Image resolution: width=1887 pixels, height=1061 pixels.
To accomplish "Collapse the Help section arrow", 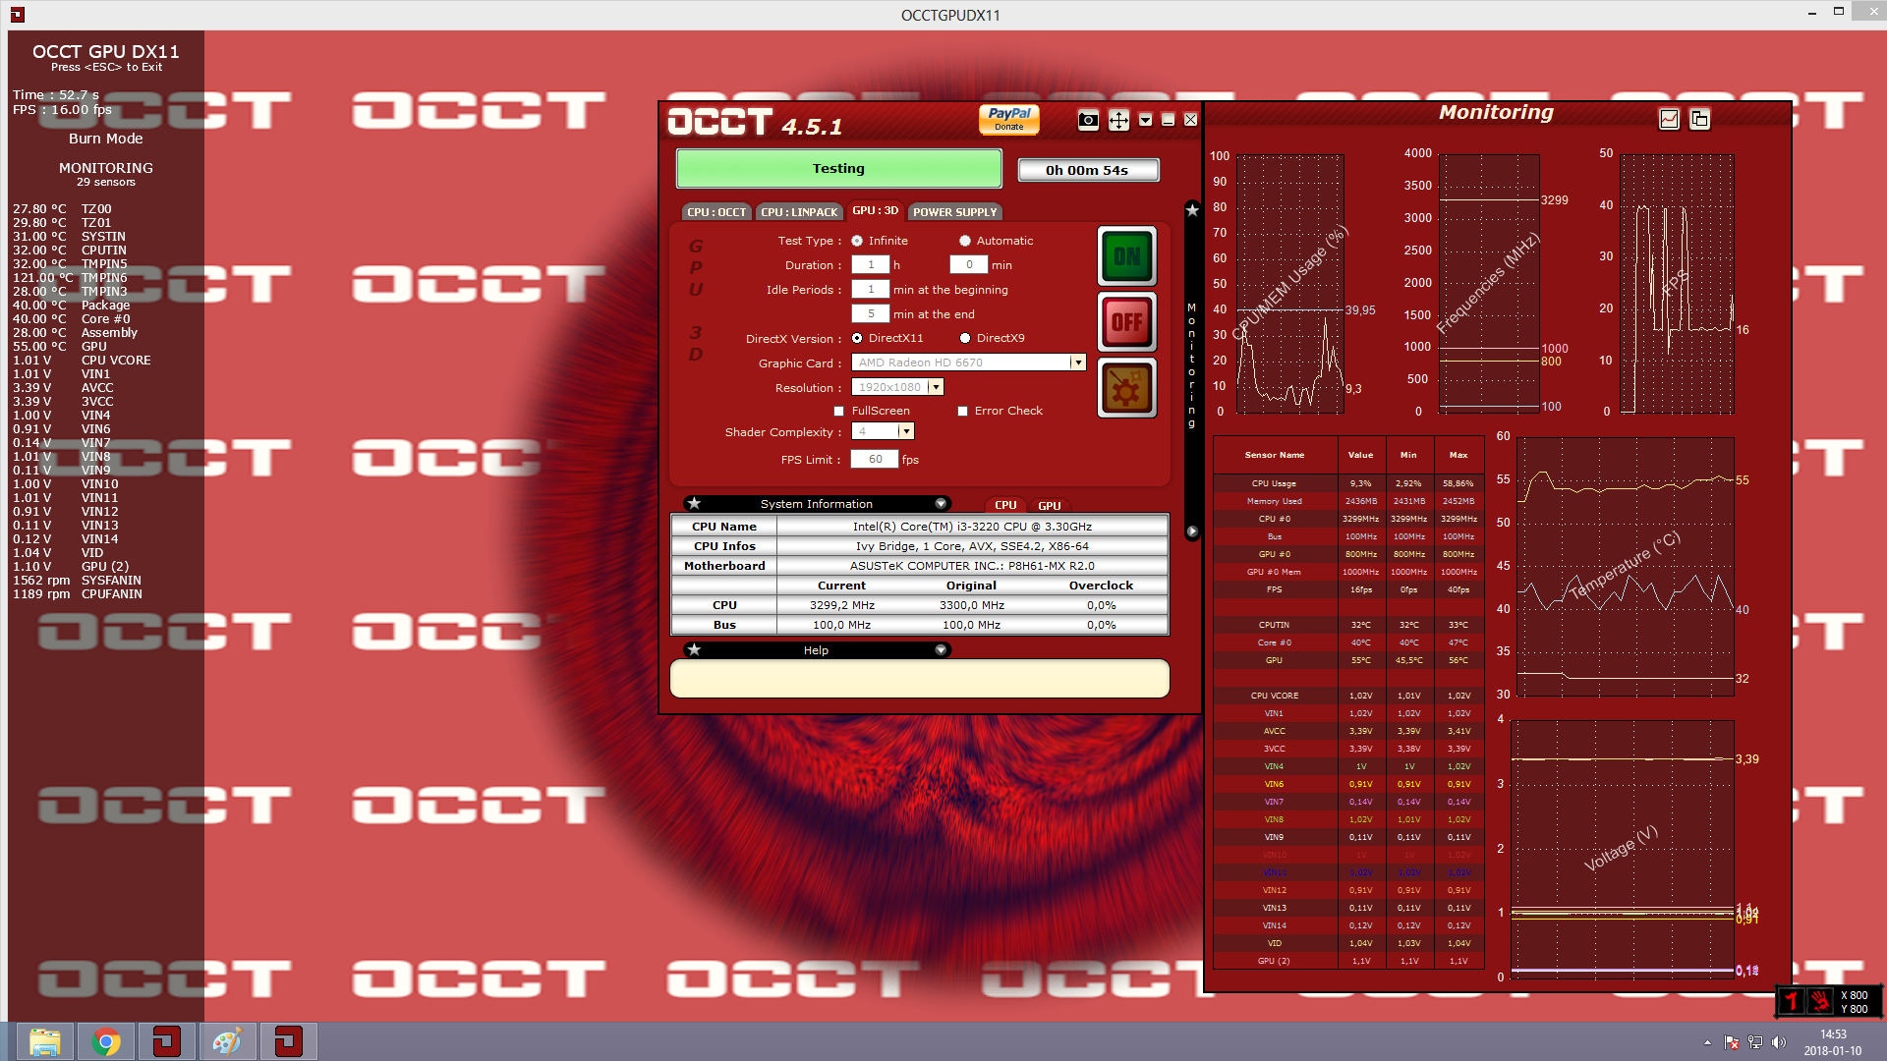I will 941,650.
